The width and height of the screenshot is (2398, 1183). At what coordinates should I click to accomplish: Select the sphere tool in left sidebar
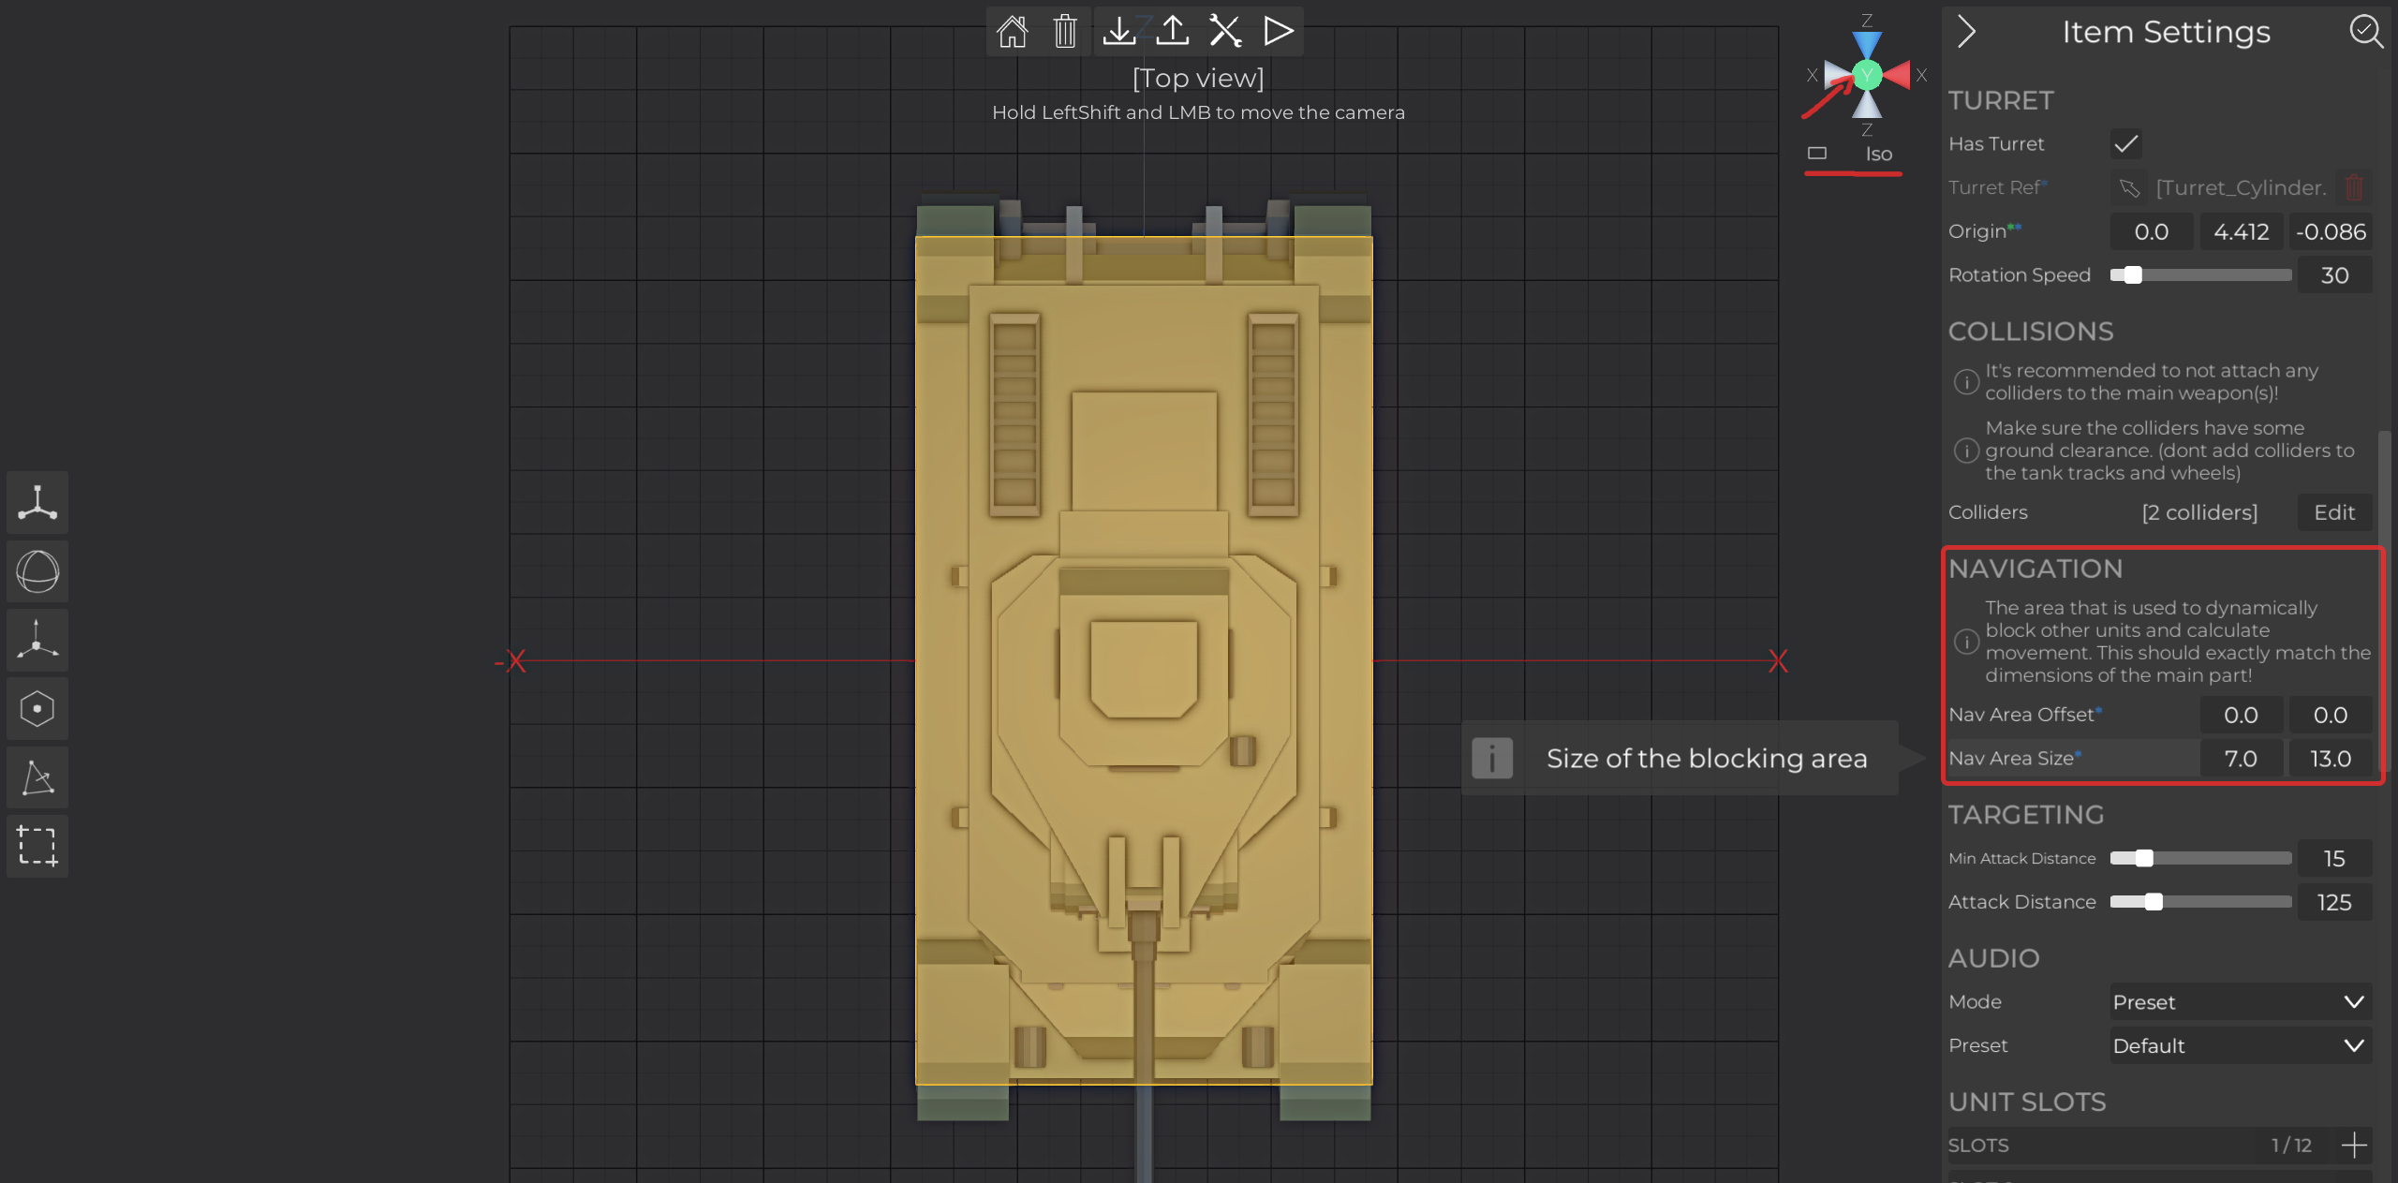37,571
